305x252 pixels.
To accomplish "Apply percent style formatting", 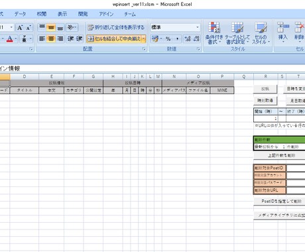I will [x=168, y=39].
